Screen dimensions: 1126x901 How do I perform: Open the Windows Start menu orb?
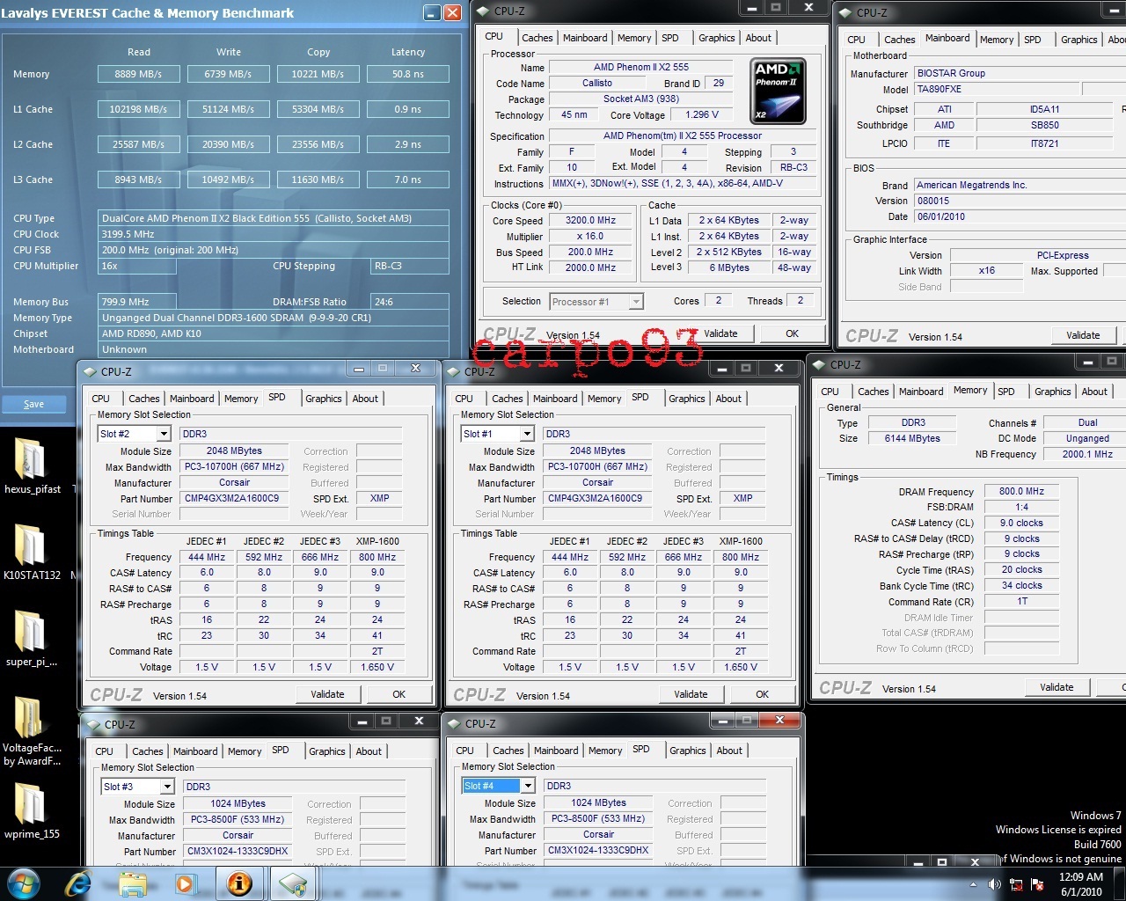tap(24, 883)
